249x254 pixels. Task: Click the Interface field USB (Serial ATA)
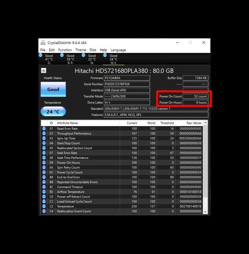coord(127,90)
